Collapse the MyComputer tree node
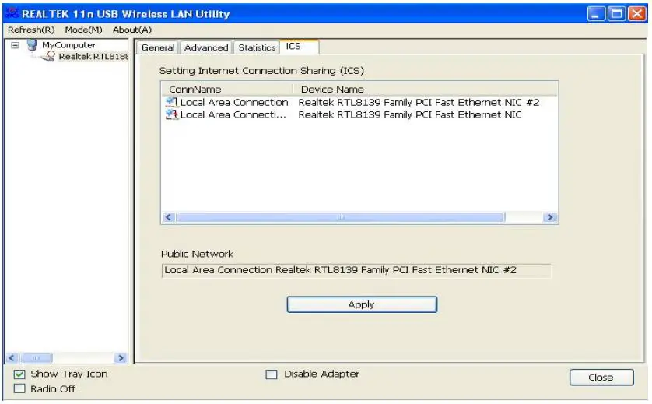Viewport: 652px width, 404px height. pos(15,45)
